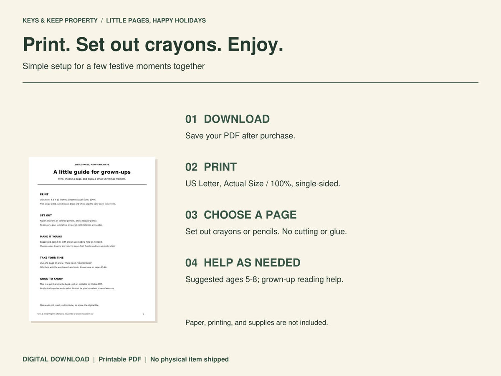Click 'LITTLE PAGES, HAPPY HOLIDAYS' in top header
The height and width of the screenshot is (376, 501).
click(156, 20)
